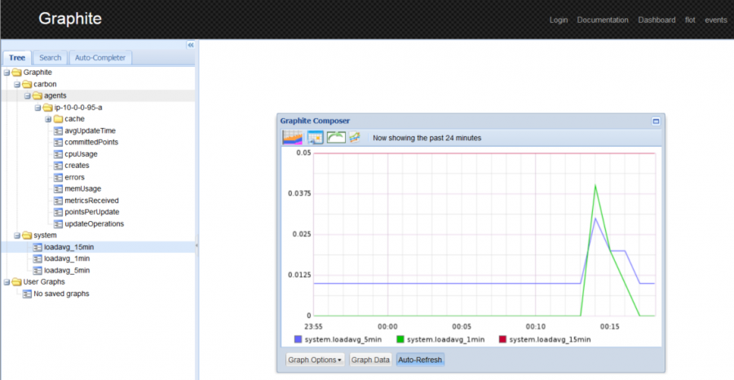The height and width of the screenshot is (380, 734).
Task: Open the Graph Options dropdown
Action: (x=315, y=360)
